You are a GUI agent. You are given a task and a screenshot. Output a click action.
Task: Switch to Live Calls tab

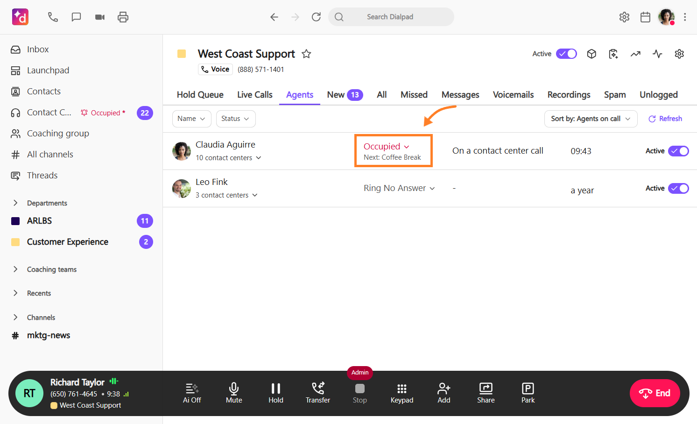click(x=255, y=95)
